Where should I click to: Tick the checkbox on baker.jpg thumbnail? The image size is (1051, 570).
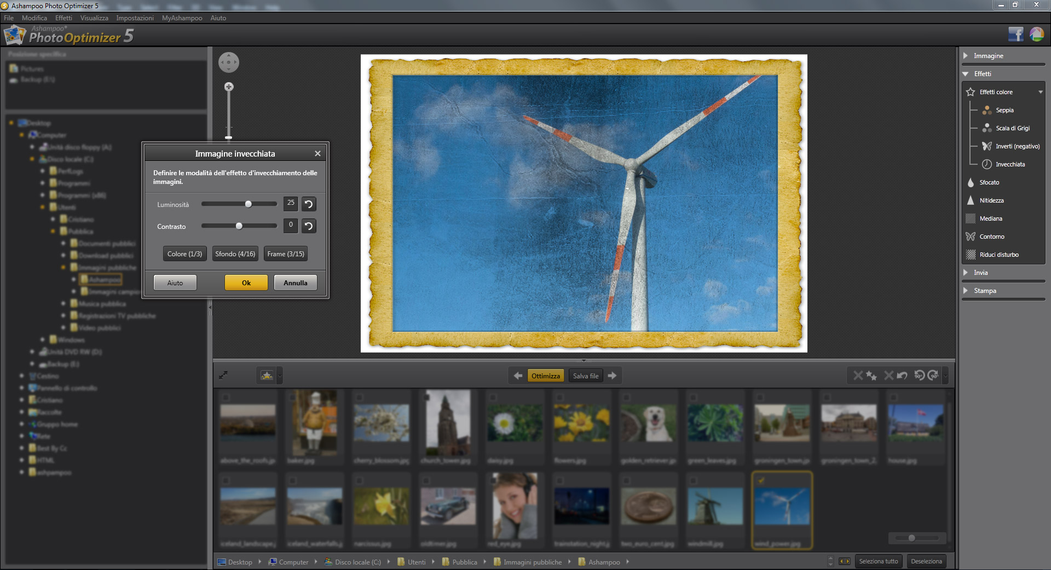coord(293,397)
